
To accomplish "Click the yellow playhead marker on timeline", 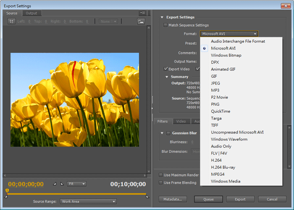I will point(7,191).
